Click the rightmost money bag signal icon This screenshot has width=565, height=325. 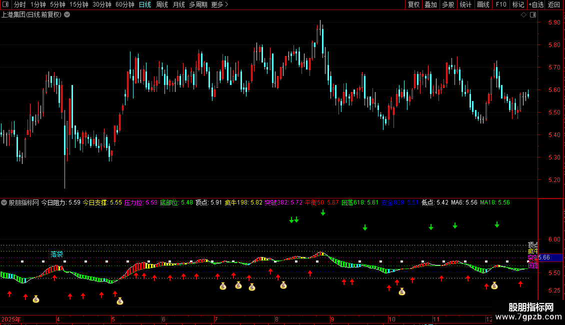[x=494, y=285]
